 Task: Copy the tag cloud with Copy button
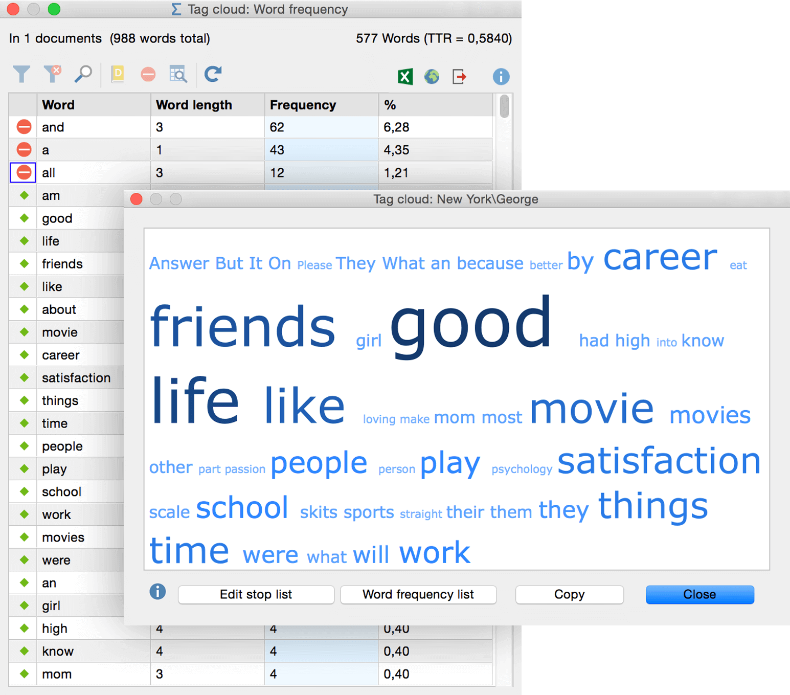pyautogui.click(x=569, y=594)
